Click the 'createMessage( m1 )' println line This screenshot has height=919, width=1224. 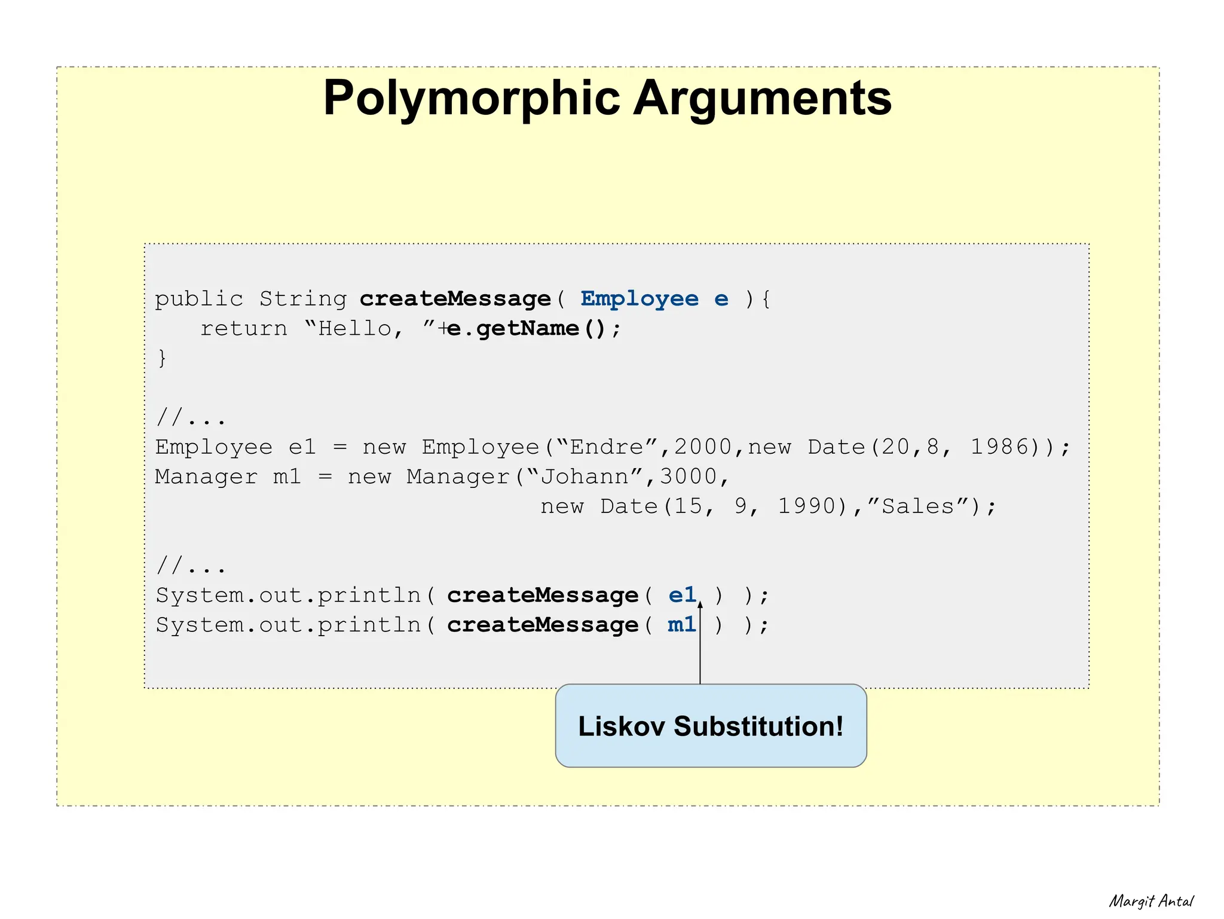[x=463, y=625]
